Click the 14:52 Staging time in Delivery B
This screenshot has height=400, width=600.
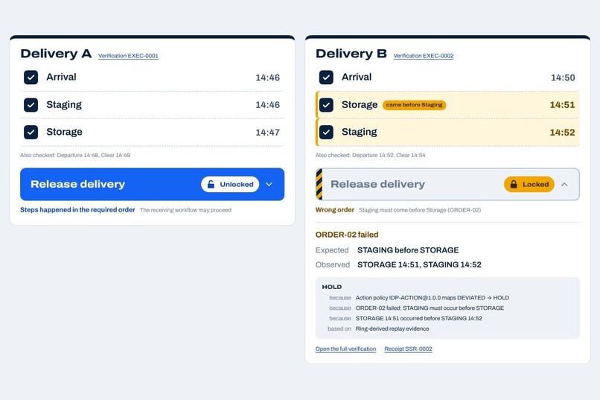coord(563,133)
